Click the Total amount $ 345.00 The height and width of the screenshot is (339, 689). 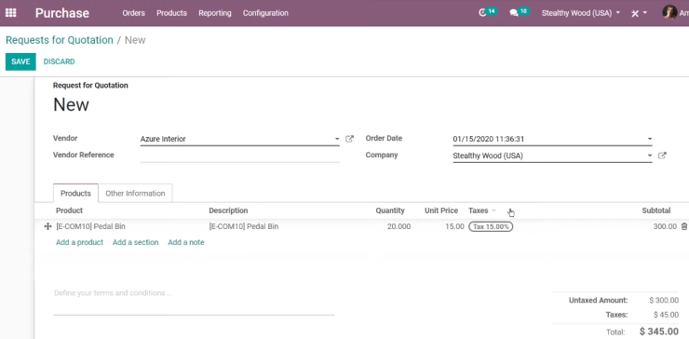[658, 332]
